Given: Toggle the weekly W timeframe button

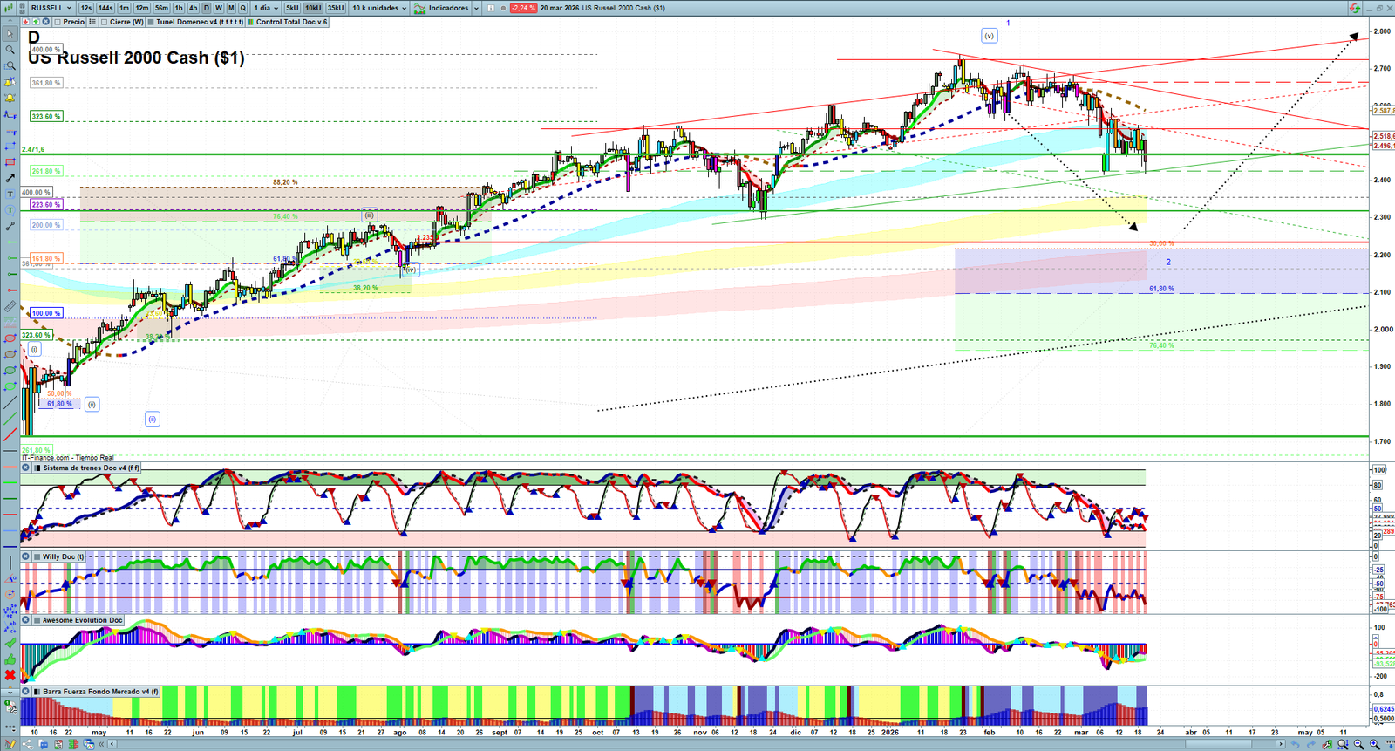Looking at the screenshot, I should point(219,8).
